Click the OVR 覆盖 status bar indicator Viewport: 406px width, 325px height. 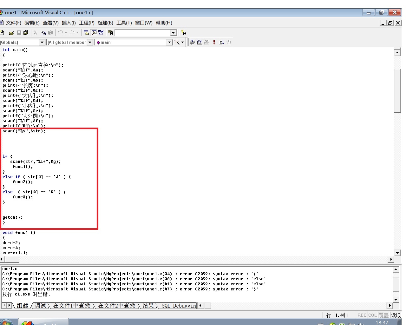coord(383,315)
